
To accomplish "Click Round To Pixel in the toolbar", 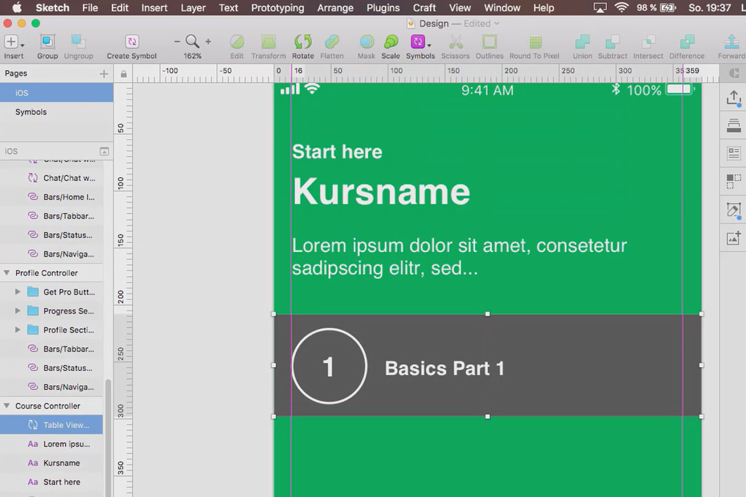I will click(534, 45).
